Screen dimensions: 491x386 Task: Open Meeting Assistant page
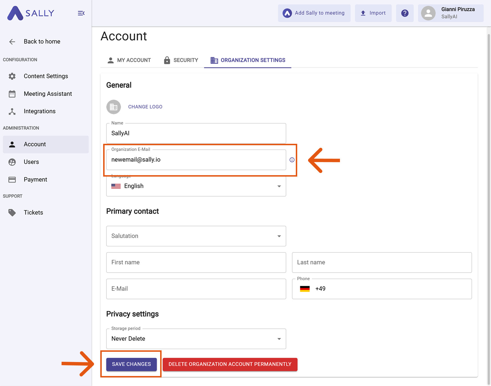[46, 94]
